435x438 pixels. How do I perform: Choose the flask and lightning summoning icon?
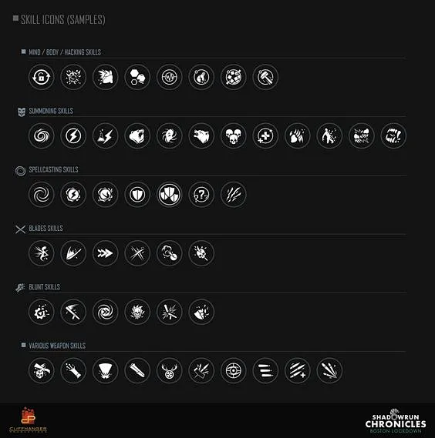point(105,135)
